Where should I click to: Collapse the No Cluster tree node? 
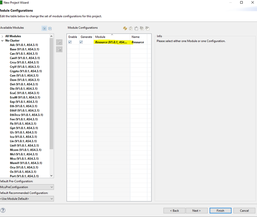coord(2,40)
